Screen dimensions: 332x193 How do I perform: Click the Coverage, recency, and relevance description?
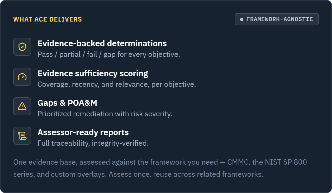(117, 84)
